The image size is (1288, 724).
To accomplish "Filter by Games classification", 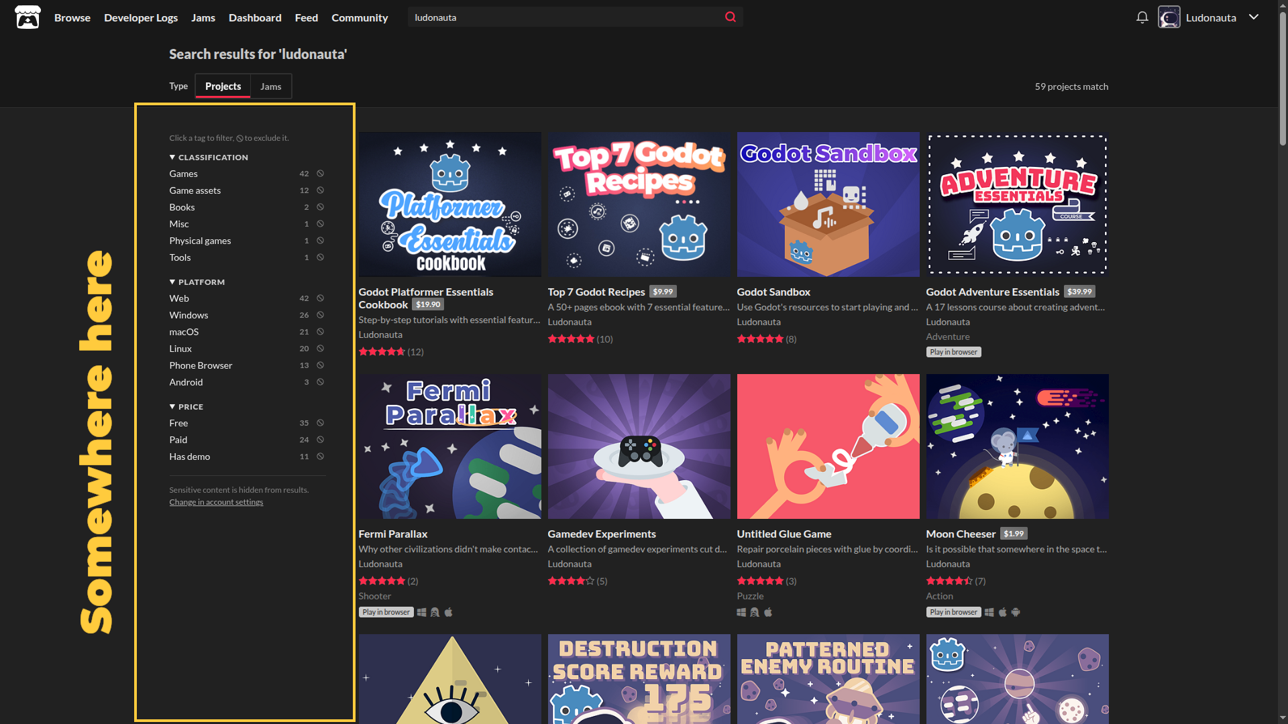I will [183, 174].
